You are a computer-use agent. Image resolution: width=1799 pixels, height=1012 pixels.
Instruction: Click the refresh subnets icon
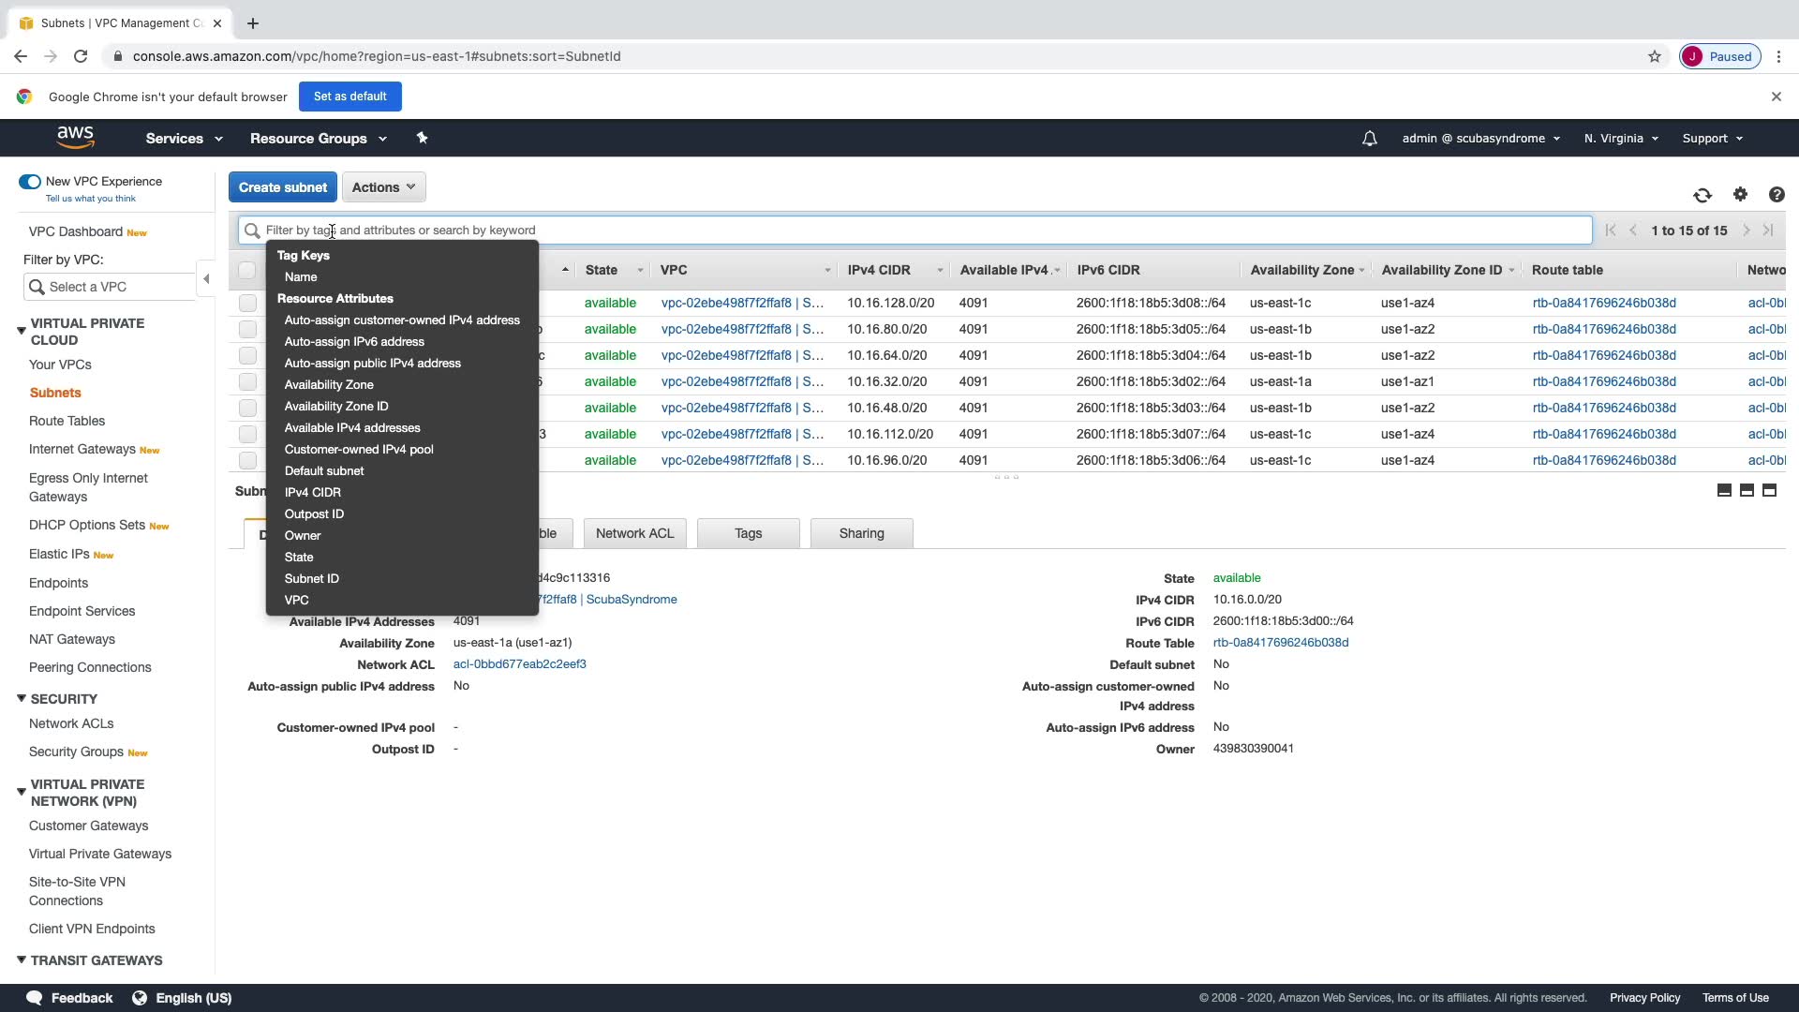(1702, 195)
